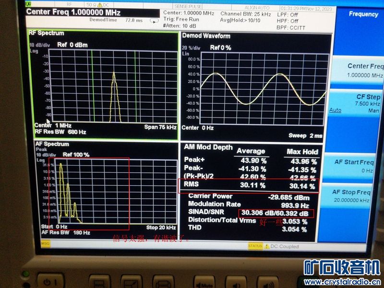384x288 pixels.
Task: Click Avg|Hold:> 10/10 text
Action: tap(240, 20)
